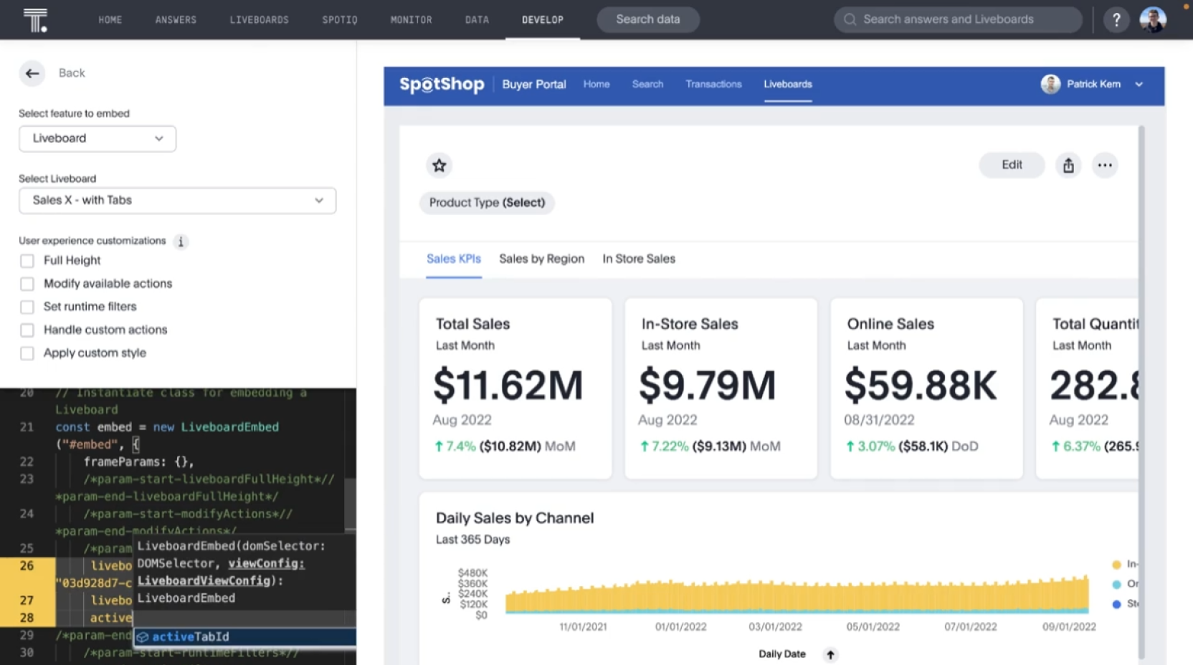Open the Answers nav item

point(176,20)
